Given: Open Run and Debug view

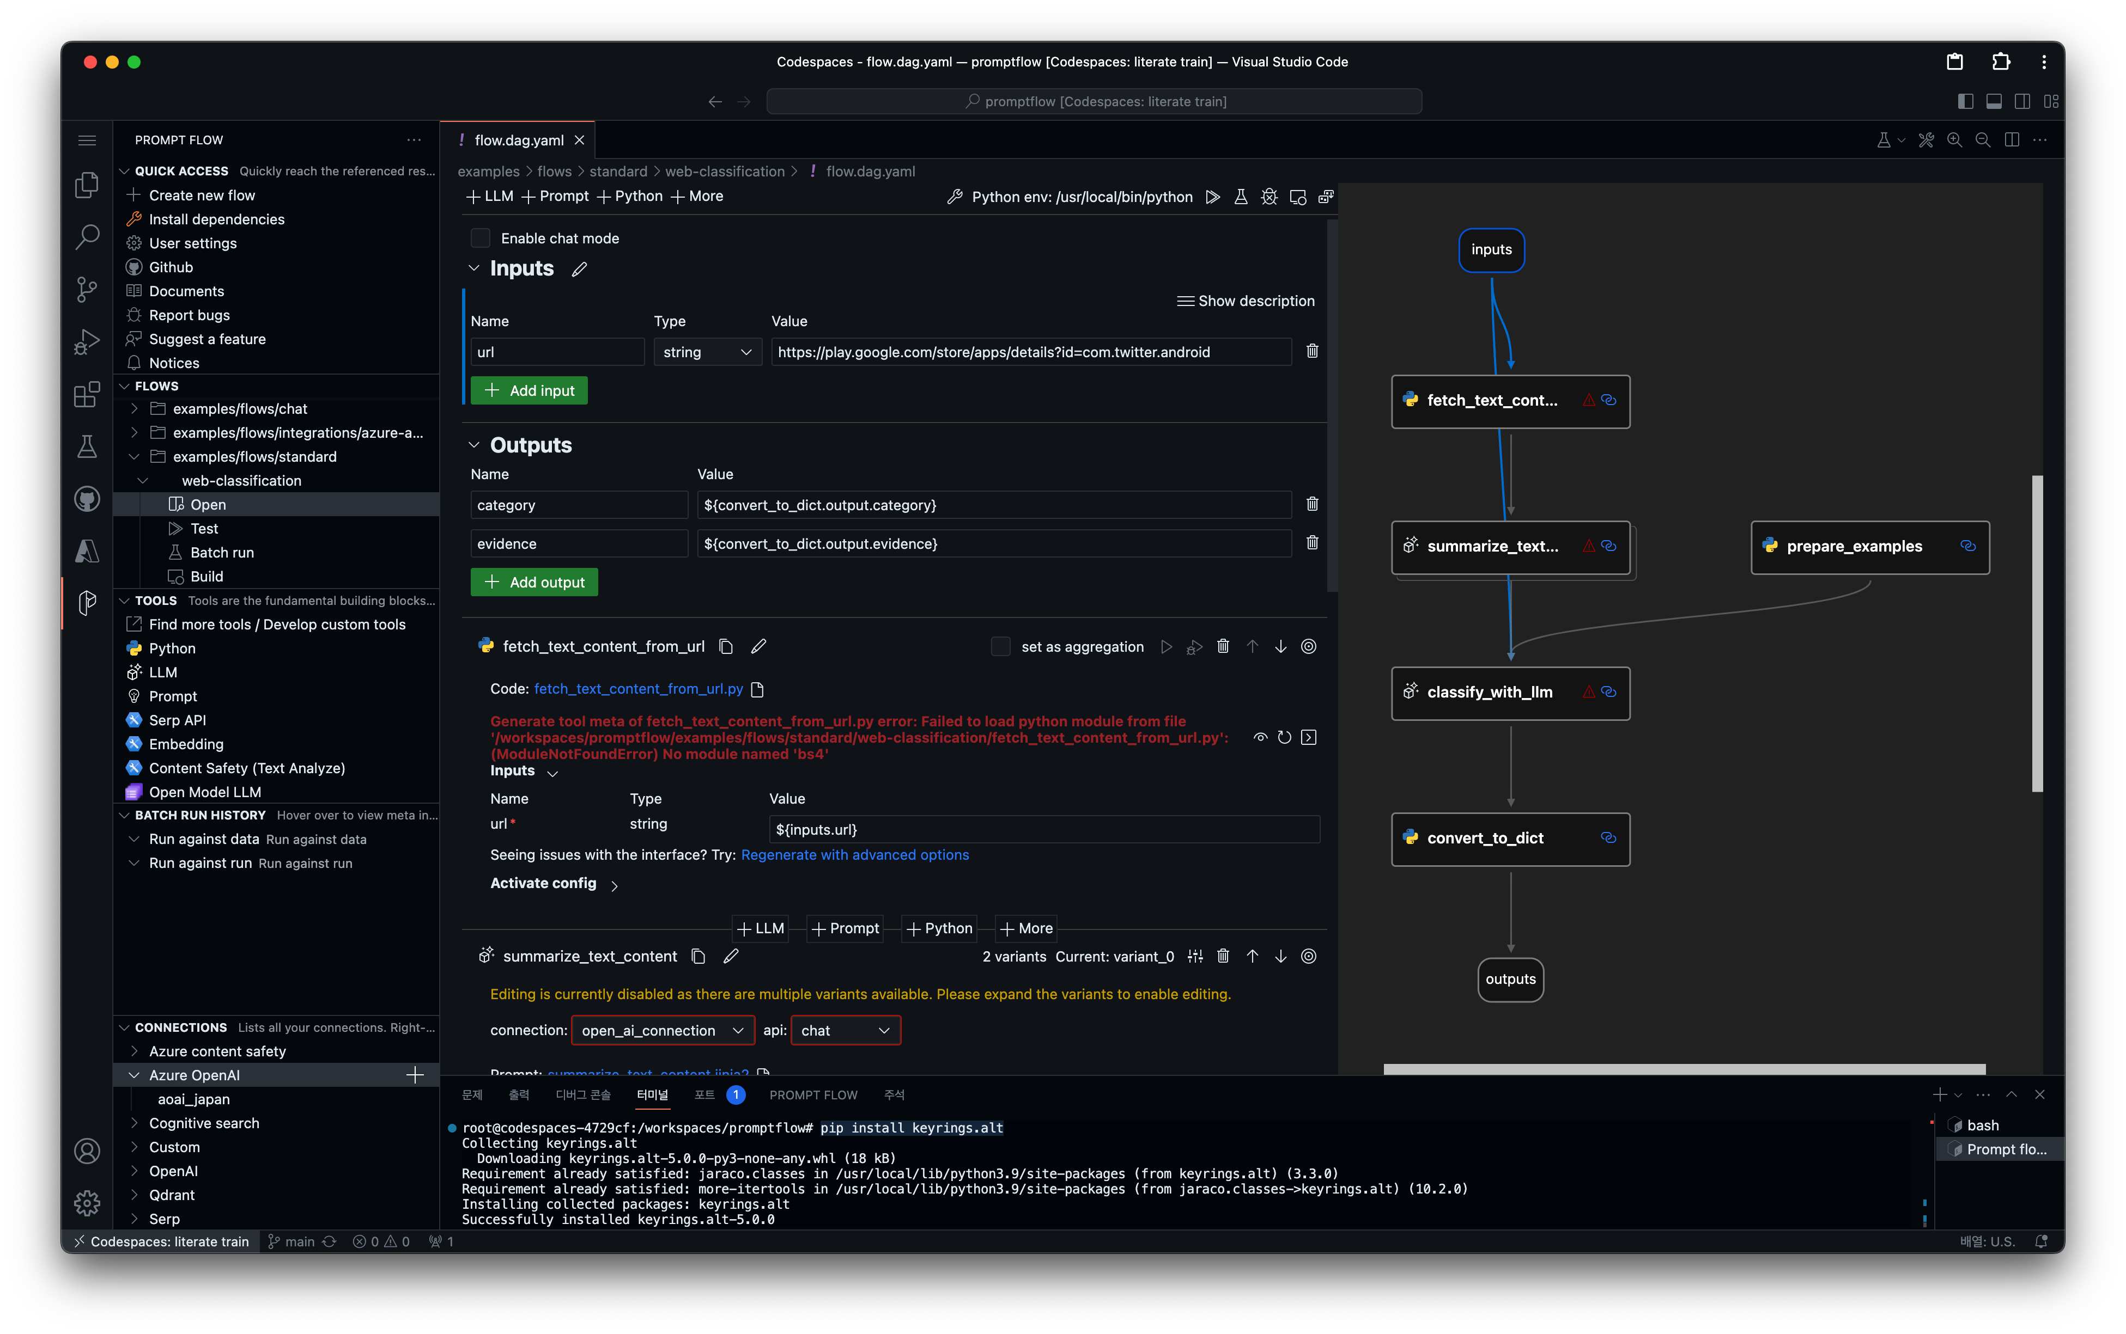Looking at the screenshot, I should (x=87, y=341).
